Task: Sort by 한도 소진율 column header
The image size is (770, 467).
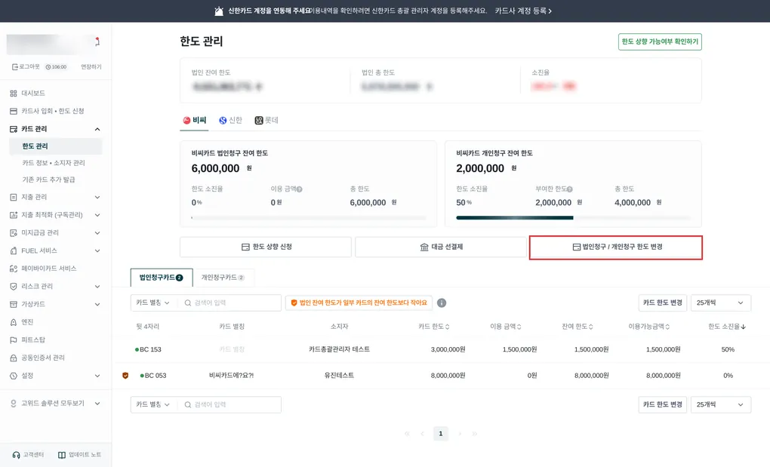Action: [x=727, y=327]
